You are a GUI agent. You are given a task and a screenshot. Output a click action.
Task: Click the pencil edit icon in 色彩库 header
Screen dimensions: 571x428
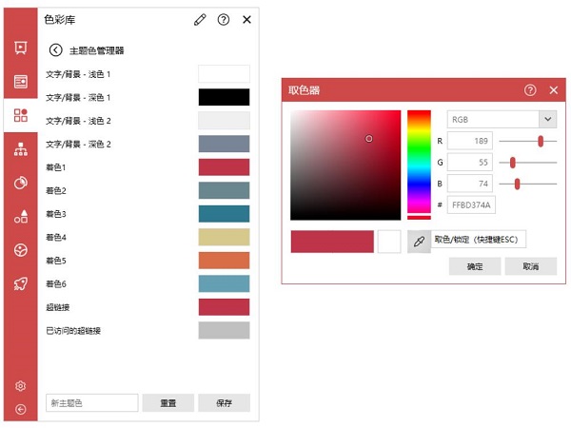tap(200, 19)
